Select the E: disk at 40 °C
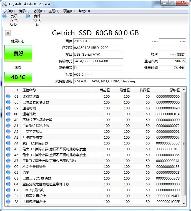The height and width of the screenshot is (211, 191). coord(37,20)
